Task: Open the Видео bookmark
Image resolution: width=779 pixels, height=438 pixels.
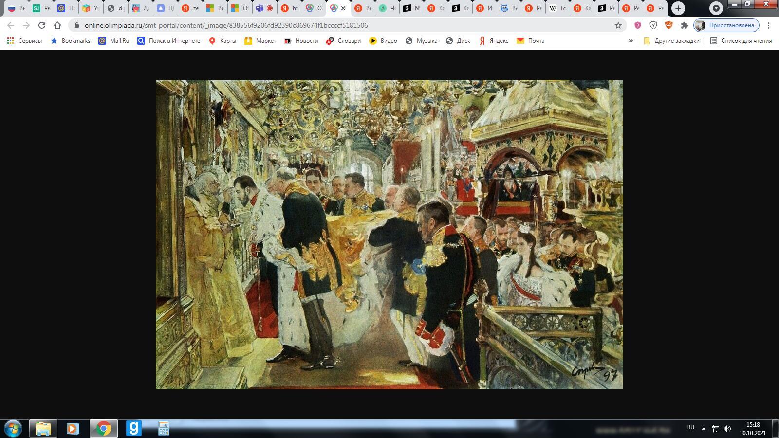Action: 383,41
